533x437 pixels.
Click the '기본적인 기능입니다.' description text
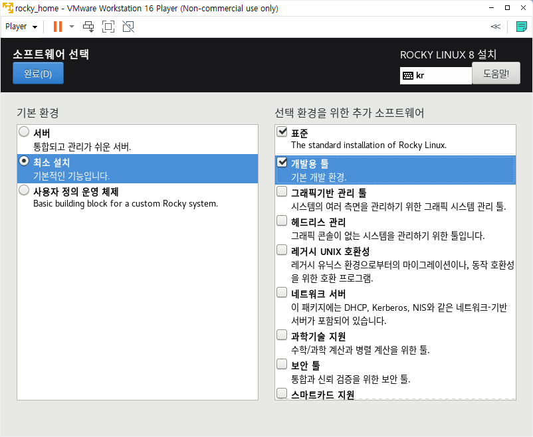[71, 176]
